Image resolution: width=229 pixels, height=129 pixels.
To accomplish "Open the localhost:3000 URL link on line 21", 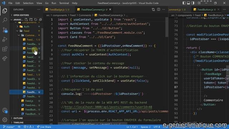I will [108, 107].
